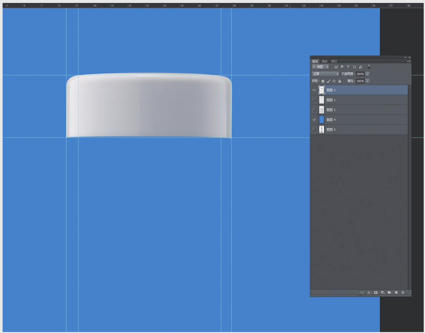Click the lock all padlock icon
This screenshot has width=425, height=333.
339,81
